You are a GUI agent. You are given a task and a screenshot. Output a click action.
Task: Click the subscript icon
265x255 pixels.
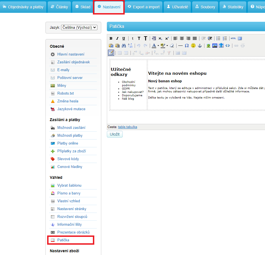[x=160, y=39]
